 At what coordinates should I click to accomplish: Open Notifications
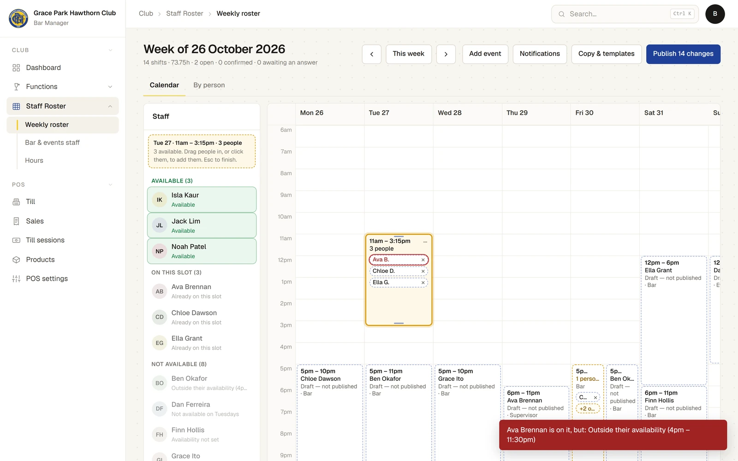540,54
